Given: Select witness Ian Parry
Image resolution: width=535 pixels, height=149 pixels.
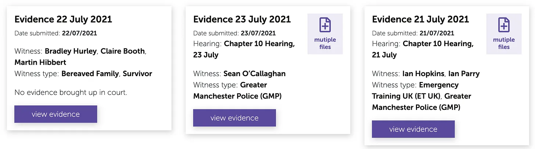Looking at the screenshot, I should click(x=464, y=74).
